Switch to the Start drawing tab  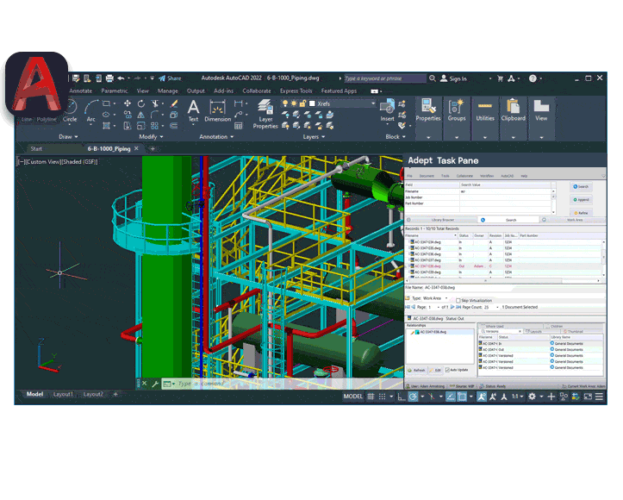36,148
